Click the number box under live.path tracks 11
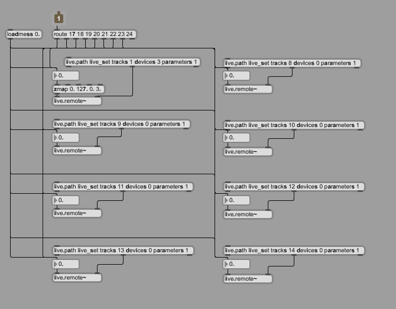 tap(66, 200)
